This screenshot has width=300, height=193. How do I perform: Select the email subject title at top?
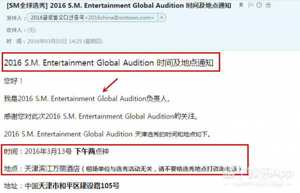pyautogui.click(x=119, y=5)
